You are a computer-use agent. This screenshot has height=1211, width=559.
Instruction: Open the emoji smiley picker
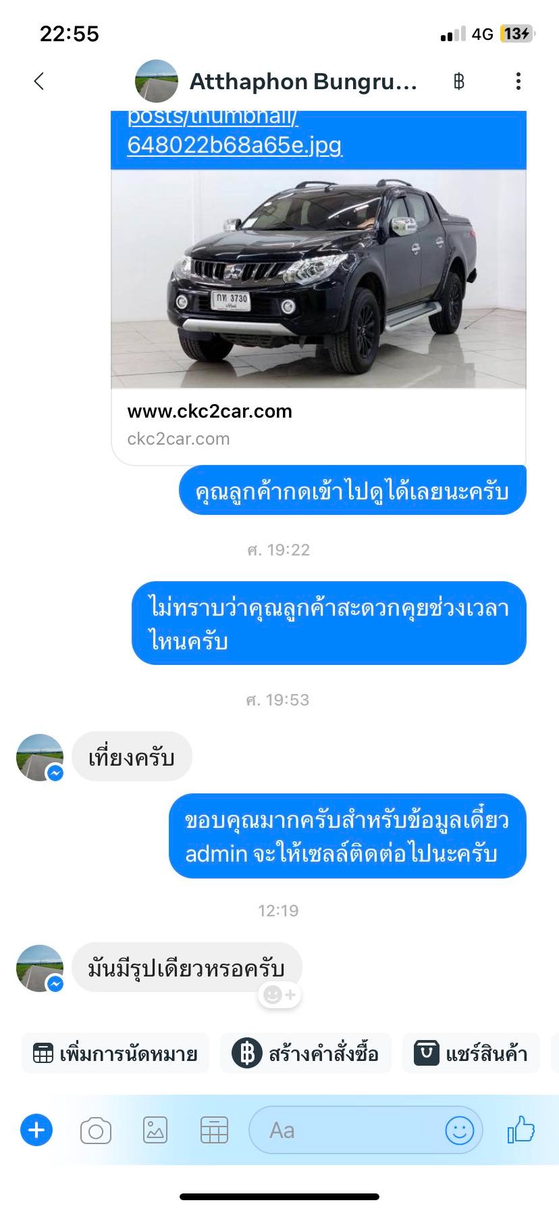[x=460, y=1130]
